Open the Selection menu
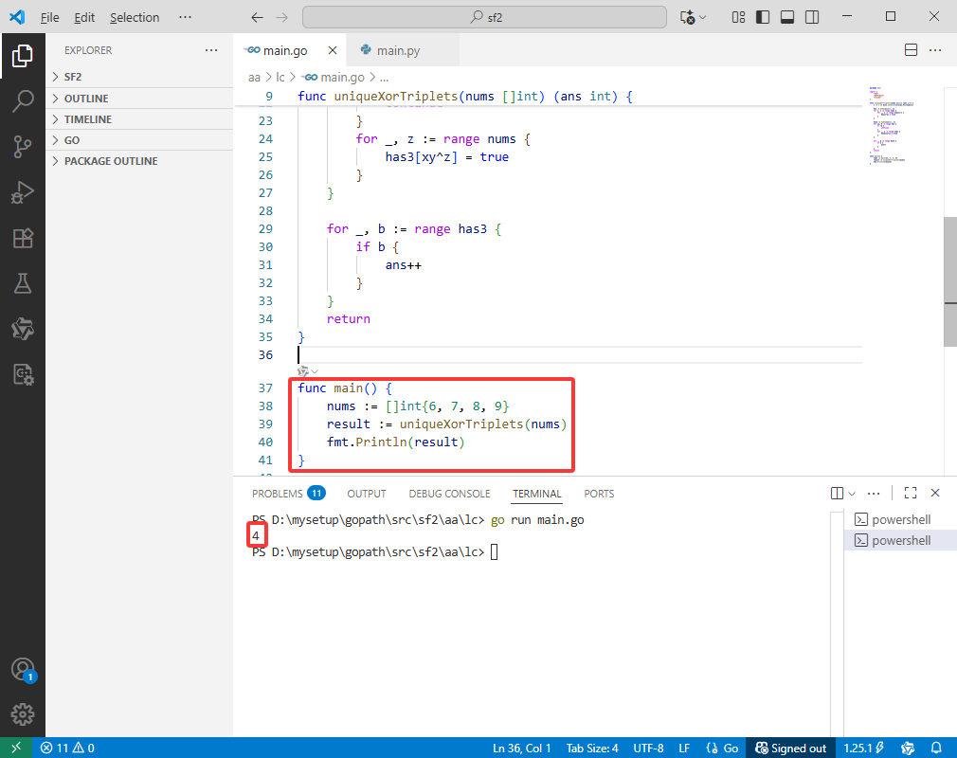Screen dimensions: 957x758 [x=135, y=18]
